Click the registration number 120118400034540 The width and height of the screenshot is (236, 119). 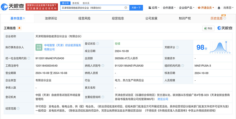pyautogui.click(x=47, y=66)
